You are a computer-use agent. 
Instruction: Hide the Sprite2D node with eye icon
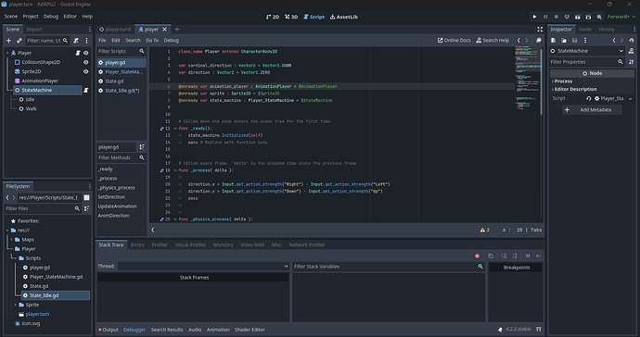tap(85, 71)
